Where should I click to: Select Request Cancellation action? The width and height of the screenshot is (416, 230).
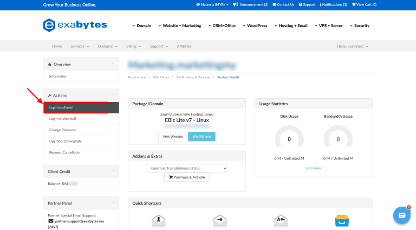(81, 153)
